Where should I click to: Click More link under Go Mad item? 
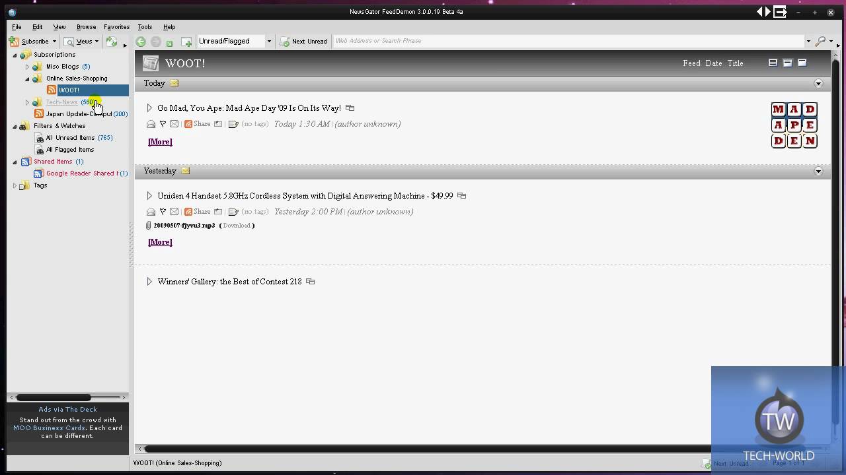click(x=160, y=142)
